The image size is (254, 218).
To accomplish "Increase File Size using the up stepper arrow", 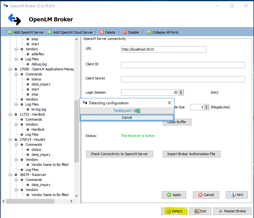I will [x=206, y=106].
